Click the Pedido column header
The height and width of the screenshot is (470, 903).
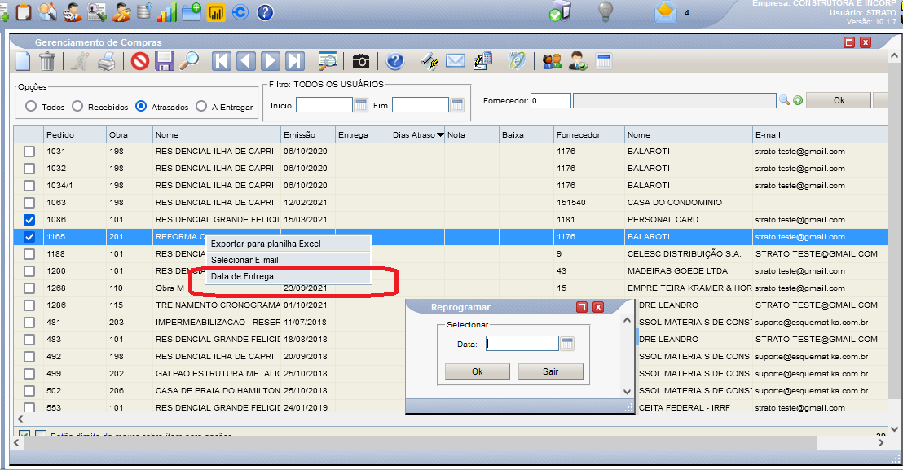click(75, 134)
